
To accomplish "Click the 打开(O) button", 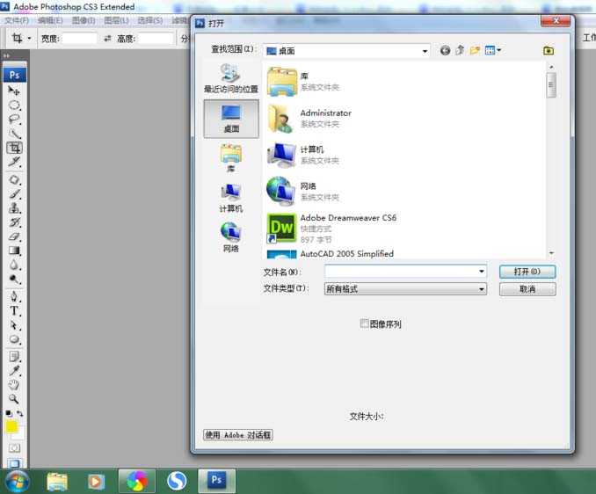I will (x=527, y=272).
